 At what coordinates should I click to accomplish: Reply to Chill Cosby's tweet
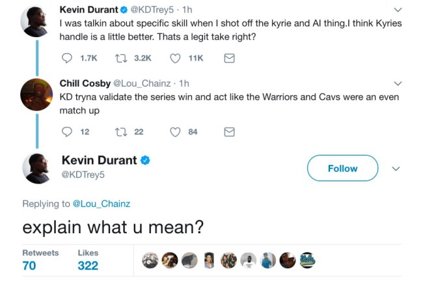tap(67, 132)
